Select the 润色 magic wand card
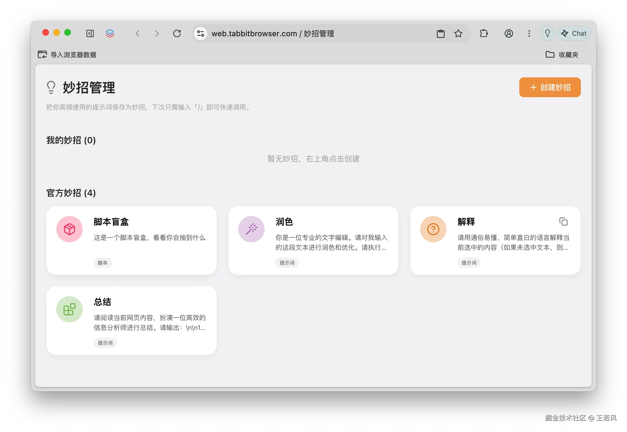 (x=313, y=240)
